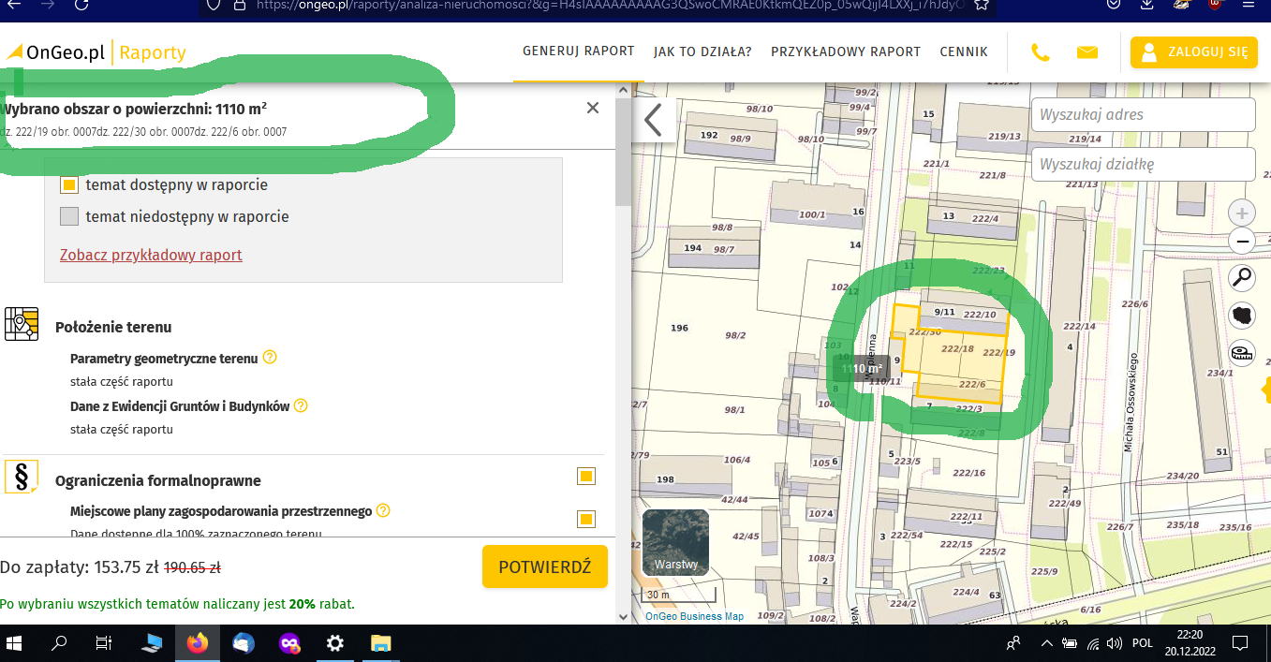
Task: Open the Zobacz przykładowy raport link
Action: 151,255
